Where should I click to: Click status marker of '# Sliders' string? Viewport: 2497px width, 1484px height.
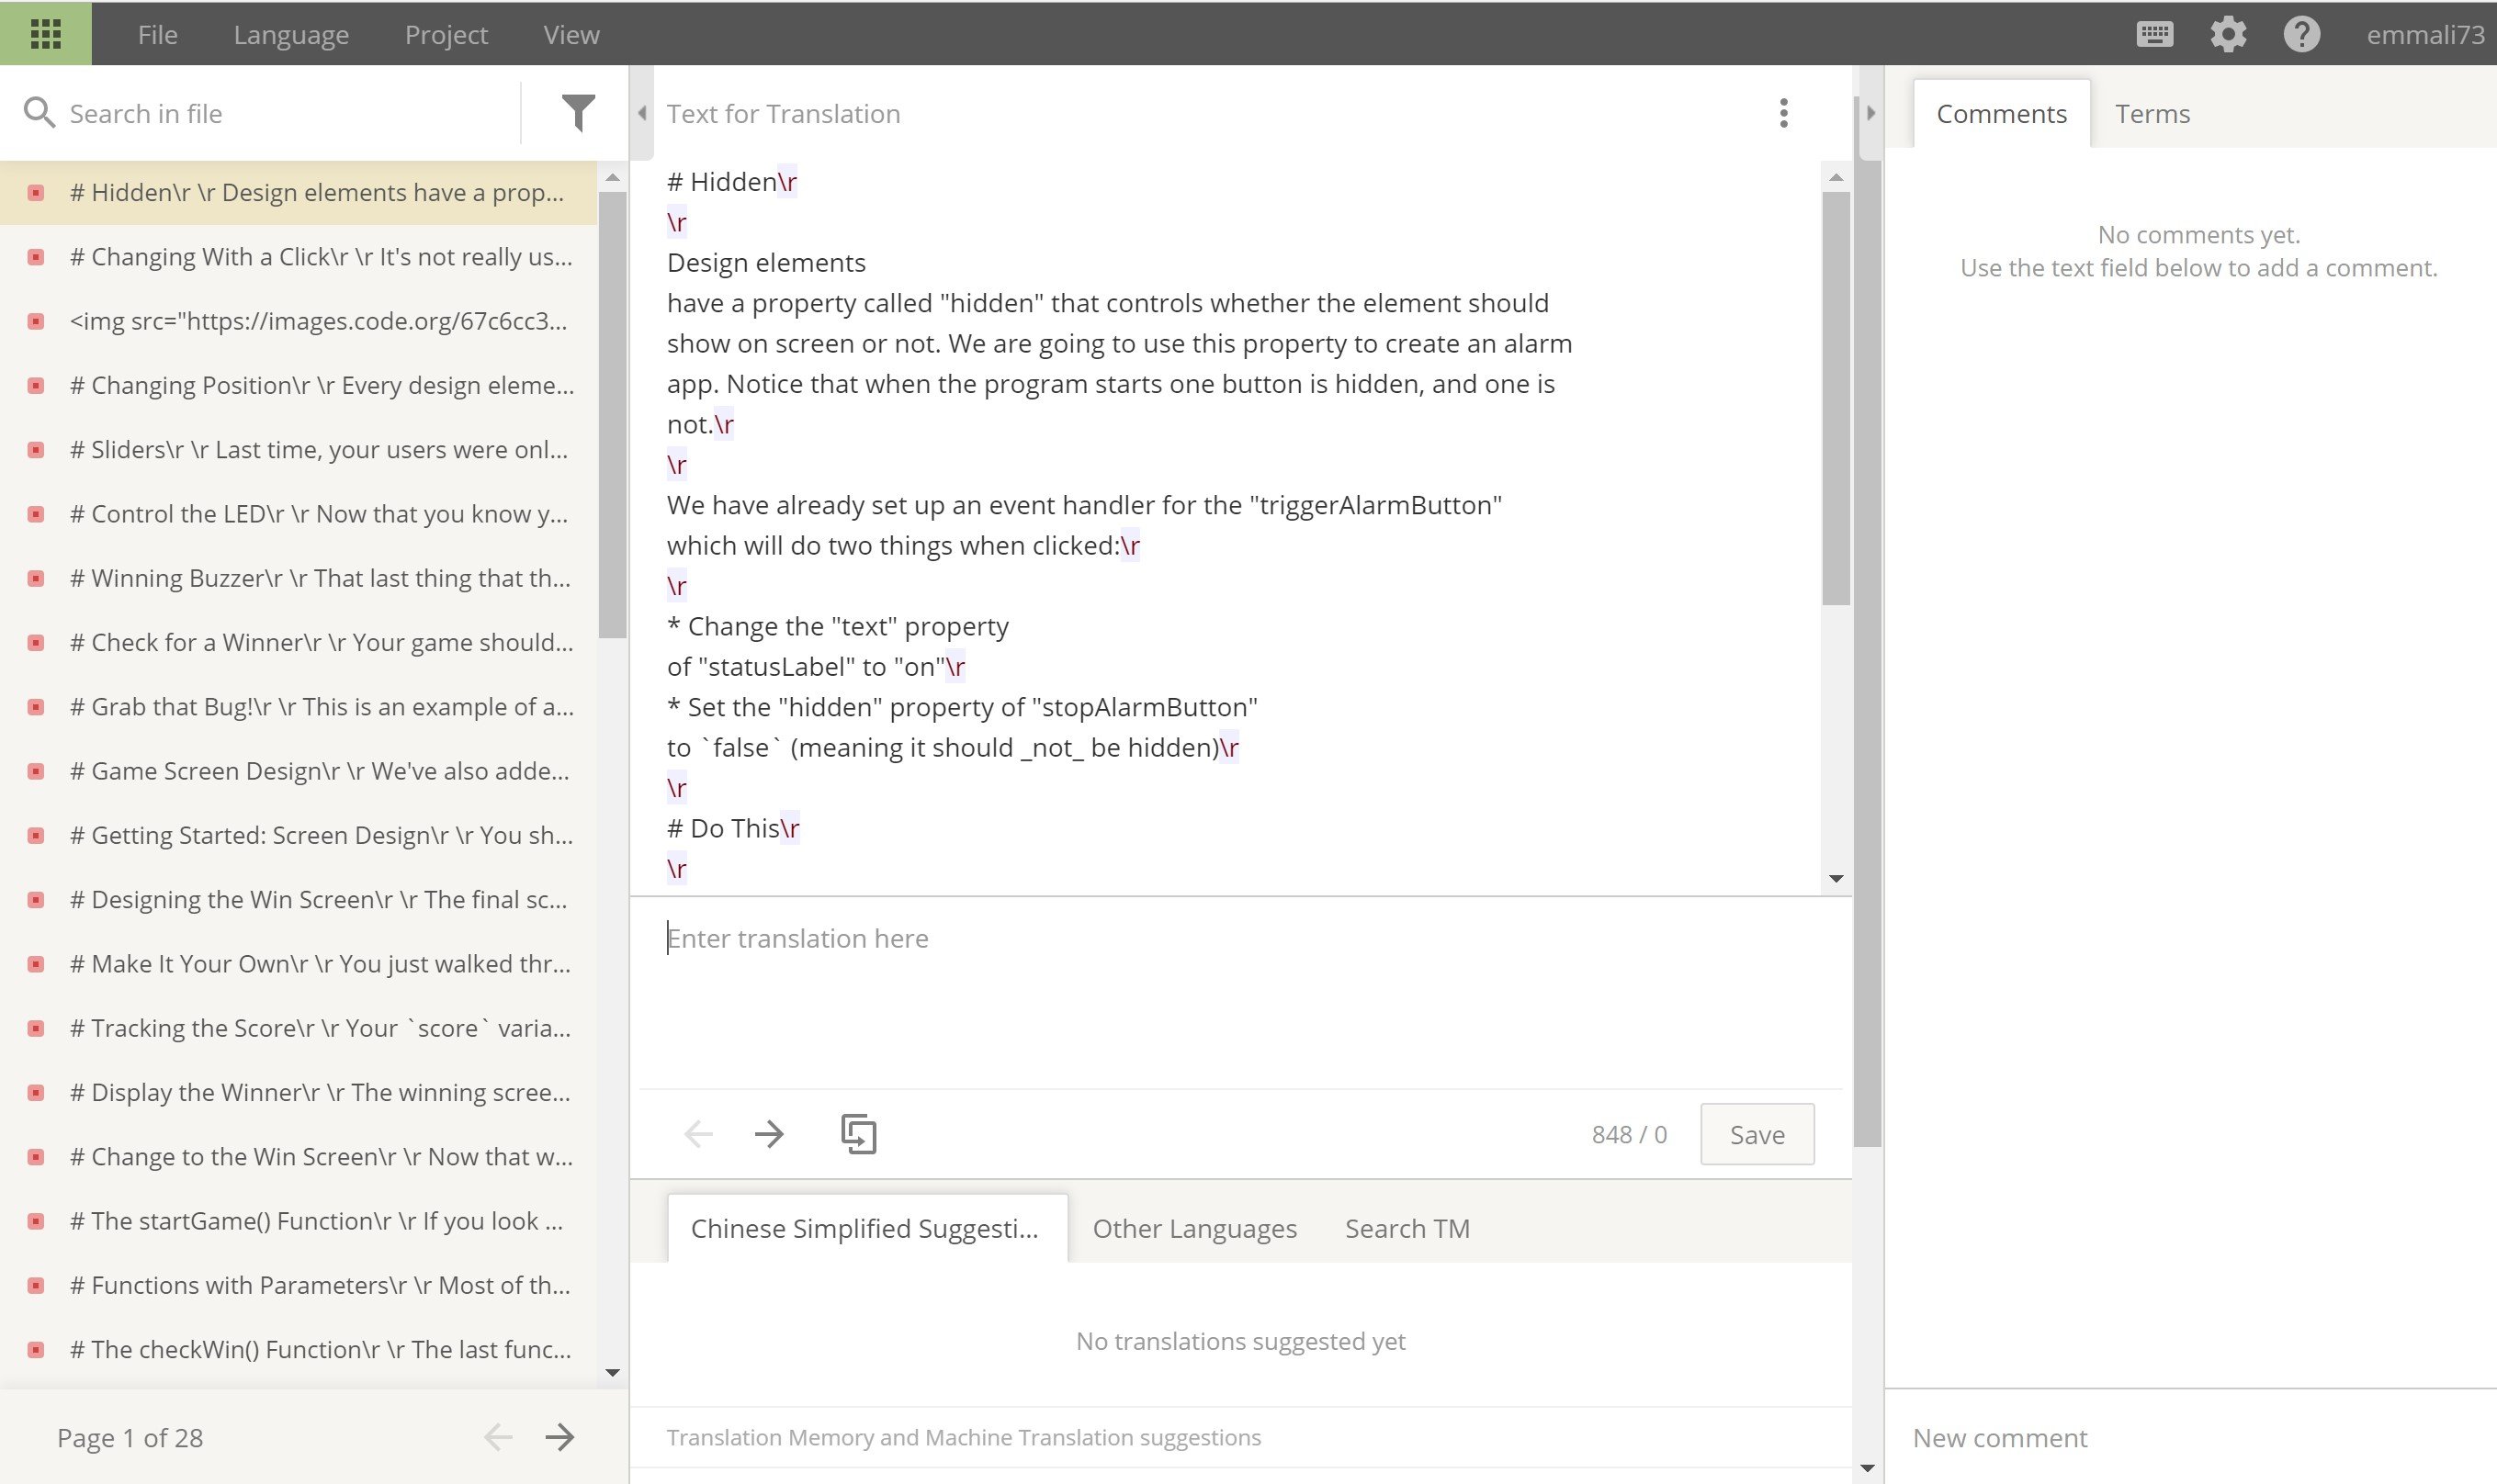(x=36, y=450)
